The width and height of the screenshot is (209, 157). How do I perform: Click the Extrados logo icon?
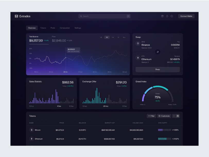point(16,16)
